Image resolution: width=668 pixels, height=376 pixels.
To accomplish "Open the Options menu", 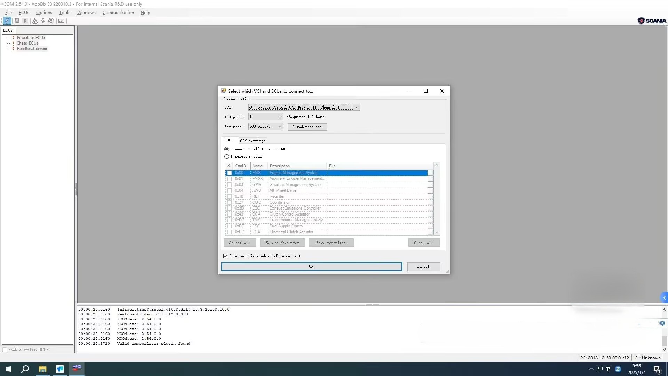I will (44, 13).
